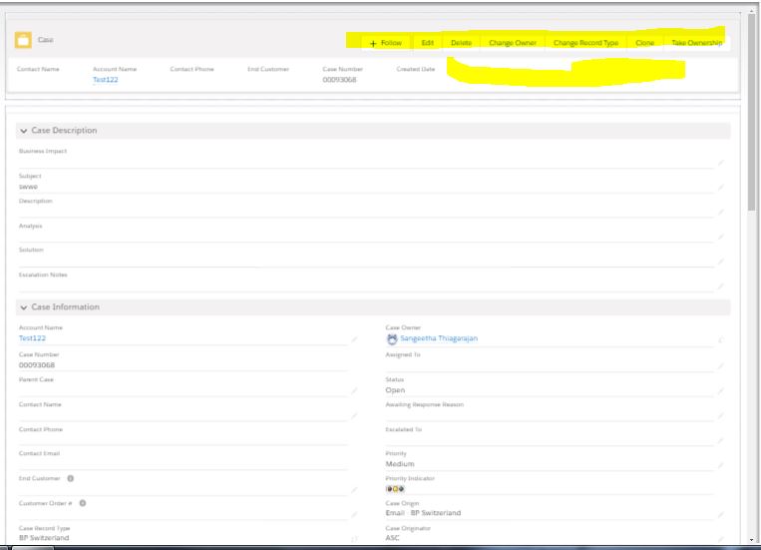Click pencil icon for Escalation Notes field
This screenshot has height=550, width=761.
point(720,285)
